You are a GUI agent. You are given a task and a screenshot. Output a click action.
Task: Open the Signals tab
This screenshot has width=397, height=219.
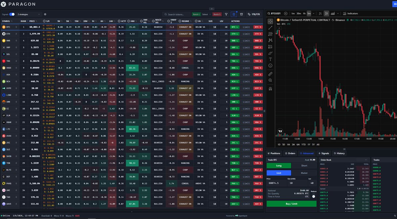coord(324,153)
